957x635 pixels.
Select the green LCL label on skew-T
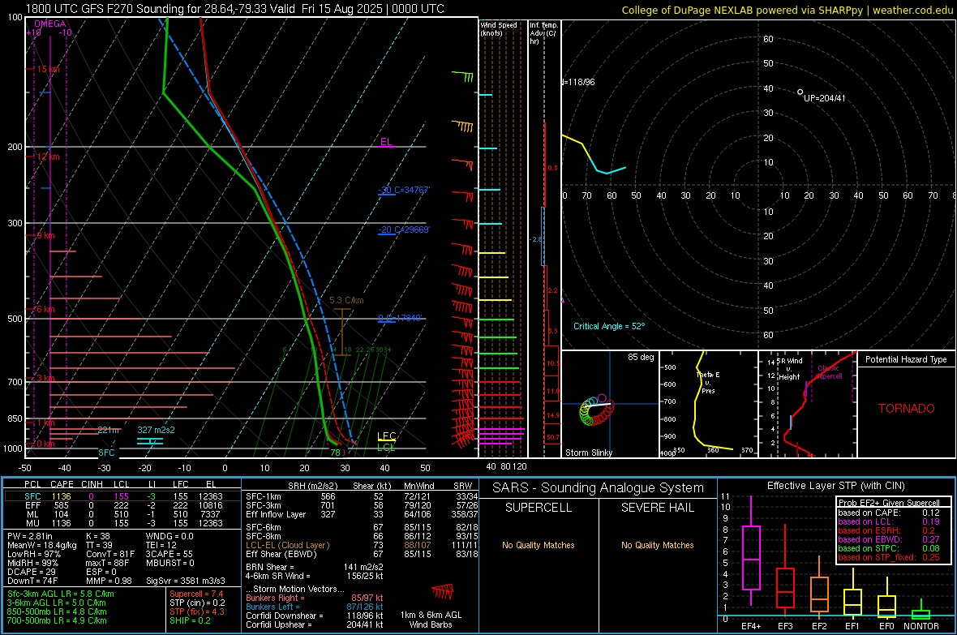386,447
